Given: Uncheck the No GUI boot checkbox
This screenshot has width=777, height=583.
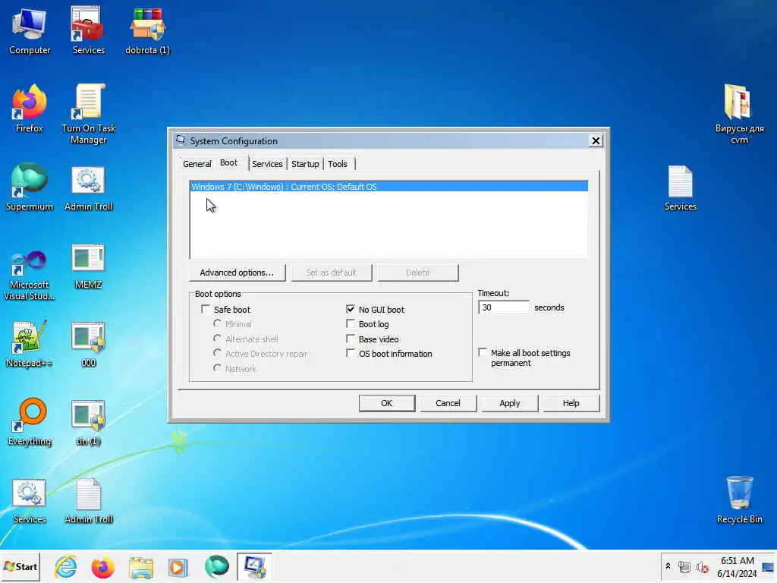Looking at the screenshot, I should (351, 310).
